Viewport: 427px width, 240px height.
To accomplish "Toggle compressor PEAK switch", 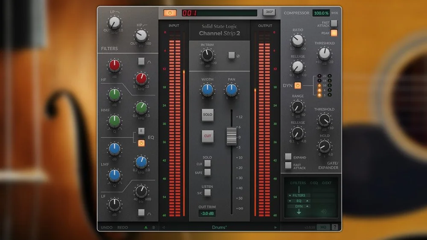I will click(x=334, y=33).
